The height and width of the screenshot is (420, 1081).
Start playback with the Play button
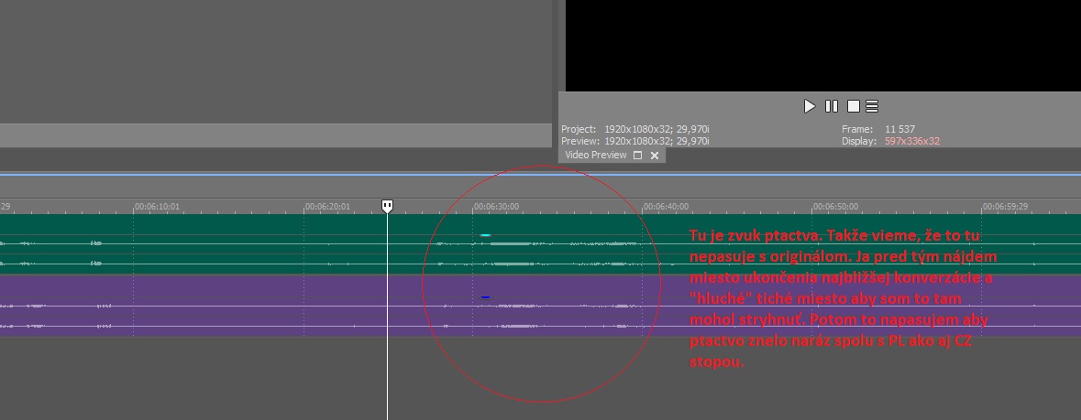pyautogui.click(x=810, y=106)
